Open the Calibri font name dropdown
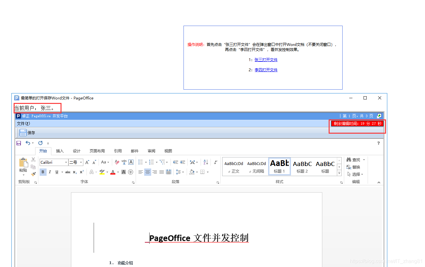 (66, 162)
